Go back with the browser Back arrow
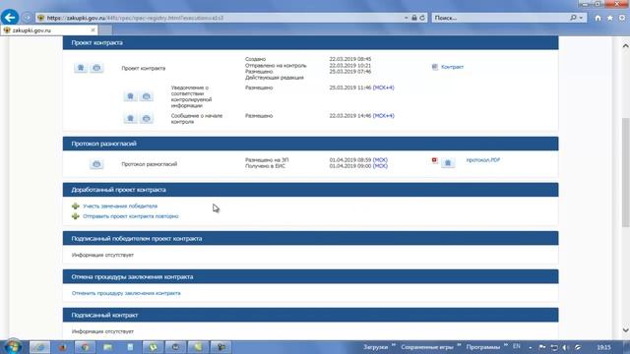This screenshot has height=354, width=630. click(10, 18)
